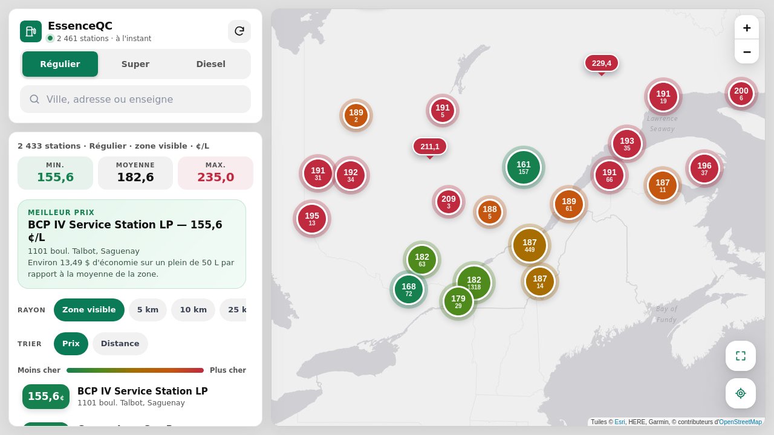Screen dimensions: 774x435
Task: Select the Zone visible radius option
Action: click(x=89, y=310)
